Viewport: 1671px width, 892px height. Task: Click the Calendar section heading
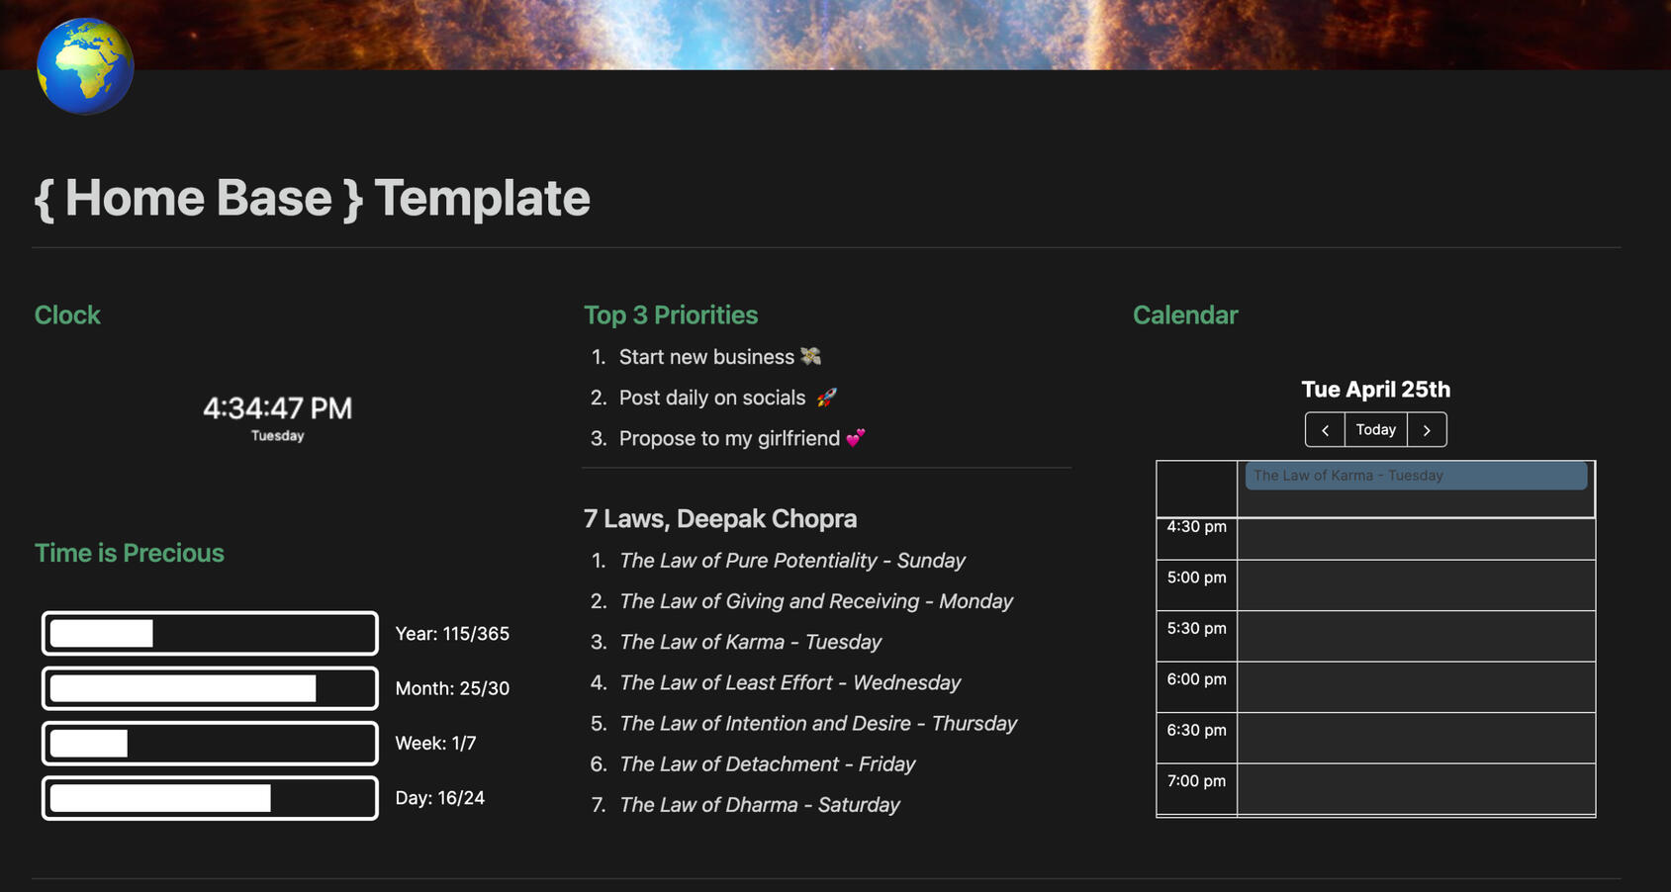click(x=1185, y=315)
